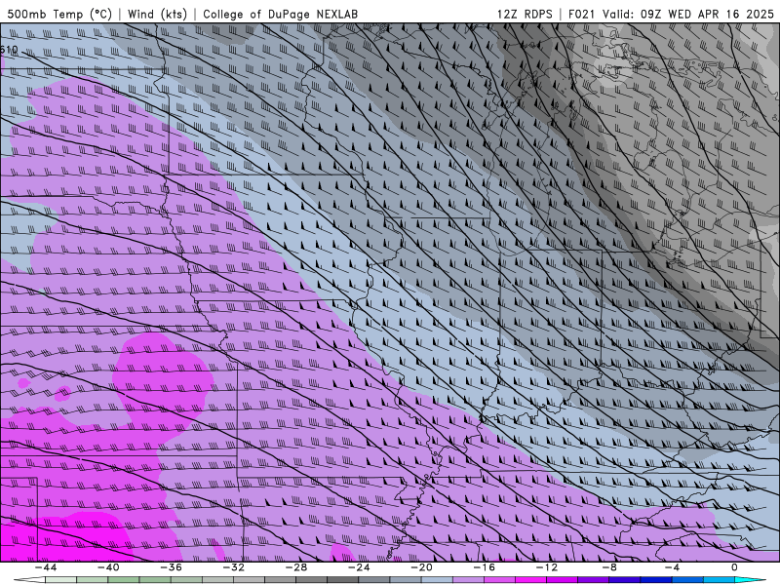Click the -24 colorbar scale label
Image resolution: width=780 pixels, height=585 pixels.
[359, 567]
